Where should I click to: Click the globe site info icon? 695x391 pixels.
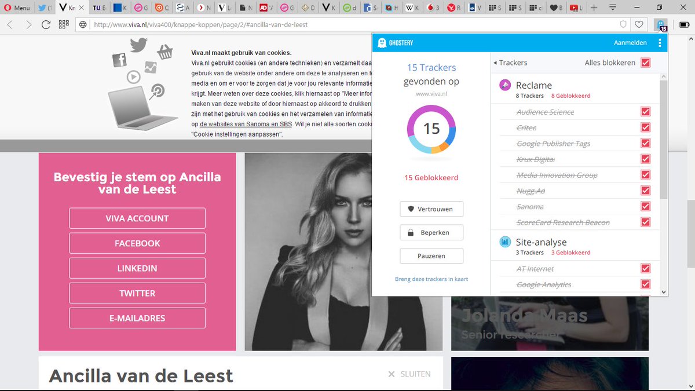coord(83,24)
